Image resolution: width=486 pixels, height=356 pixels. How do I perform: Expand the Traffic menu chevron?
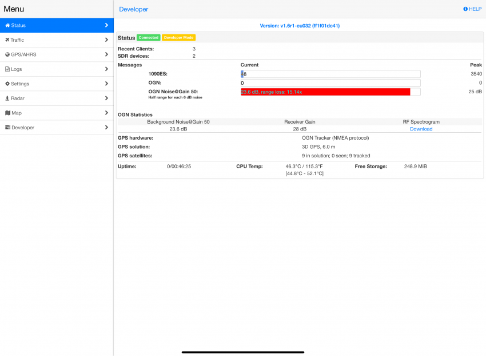pos(106,40)
